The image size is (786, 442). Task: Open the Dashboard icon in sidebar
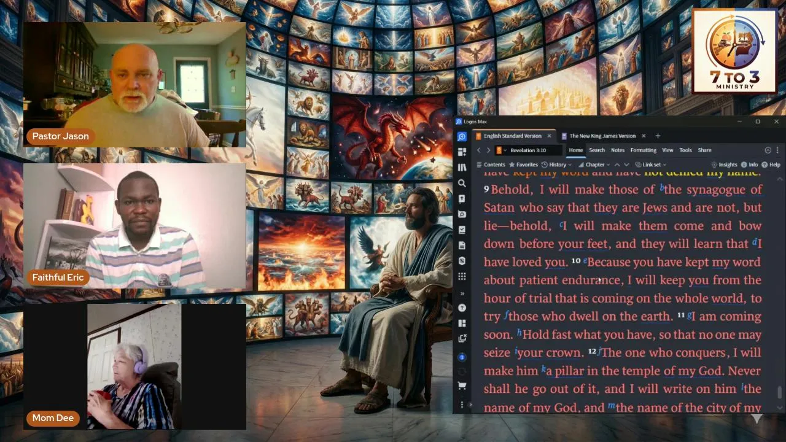click(462, 152)
